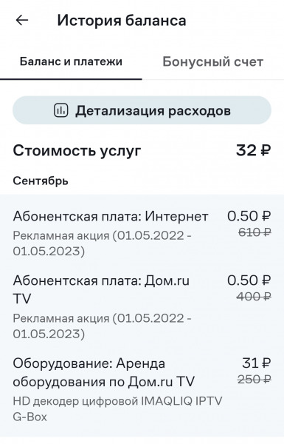Tap the 31 ₽ equipment rental price
The image size is (284, 444).
tap(256, 363)
